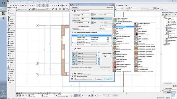Select the Morph (Морф) tool in toolbox
The width and height of the screenshot is (177, 99).
coord(11,41)
